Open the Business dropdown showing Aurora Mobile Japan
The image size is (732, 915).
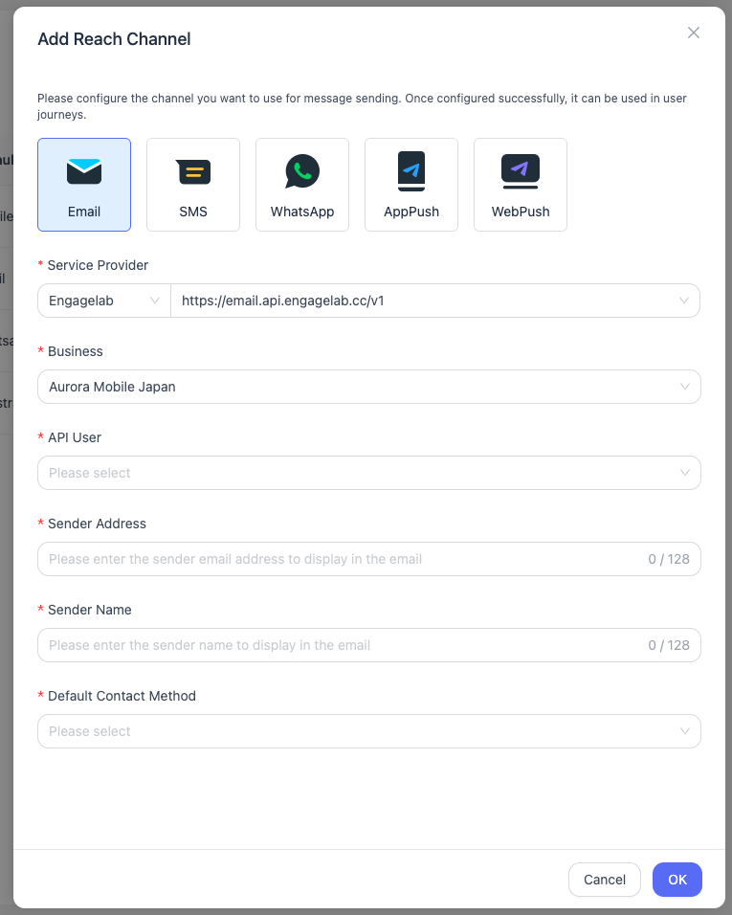pos(369,387)
